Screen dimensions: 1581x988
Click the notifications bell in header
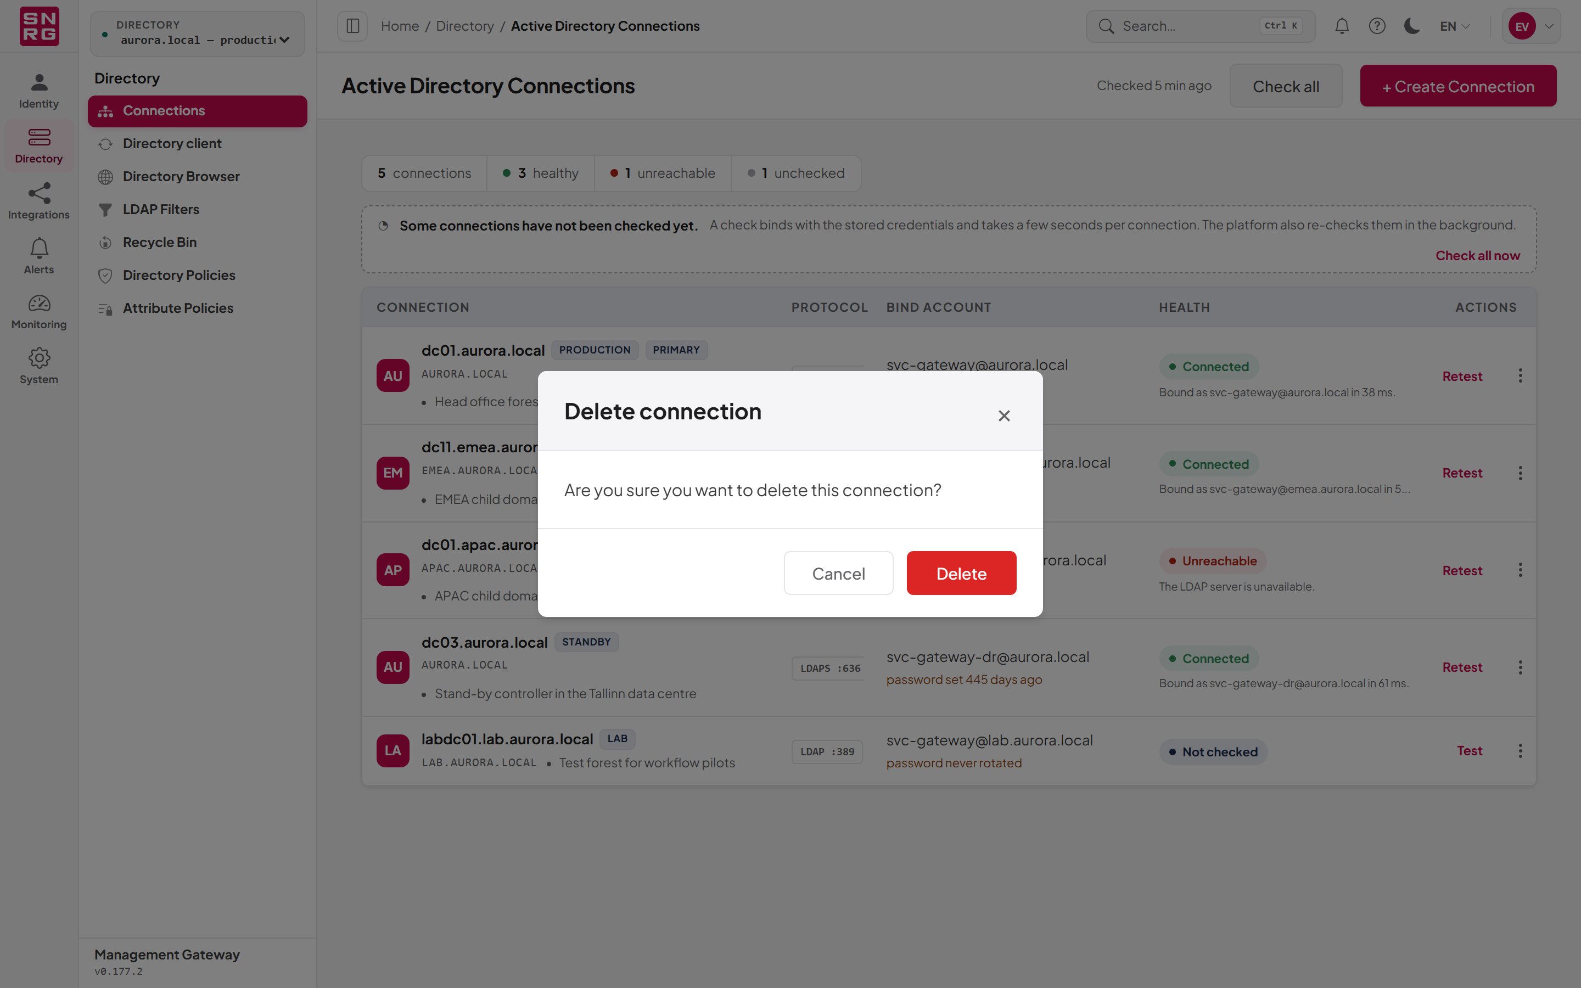click(x=1342, y=26)
